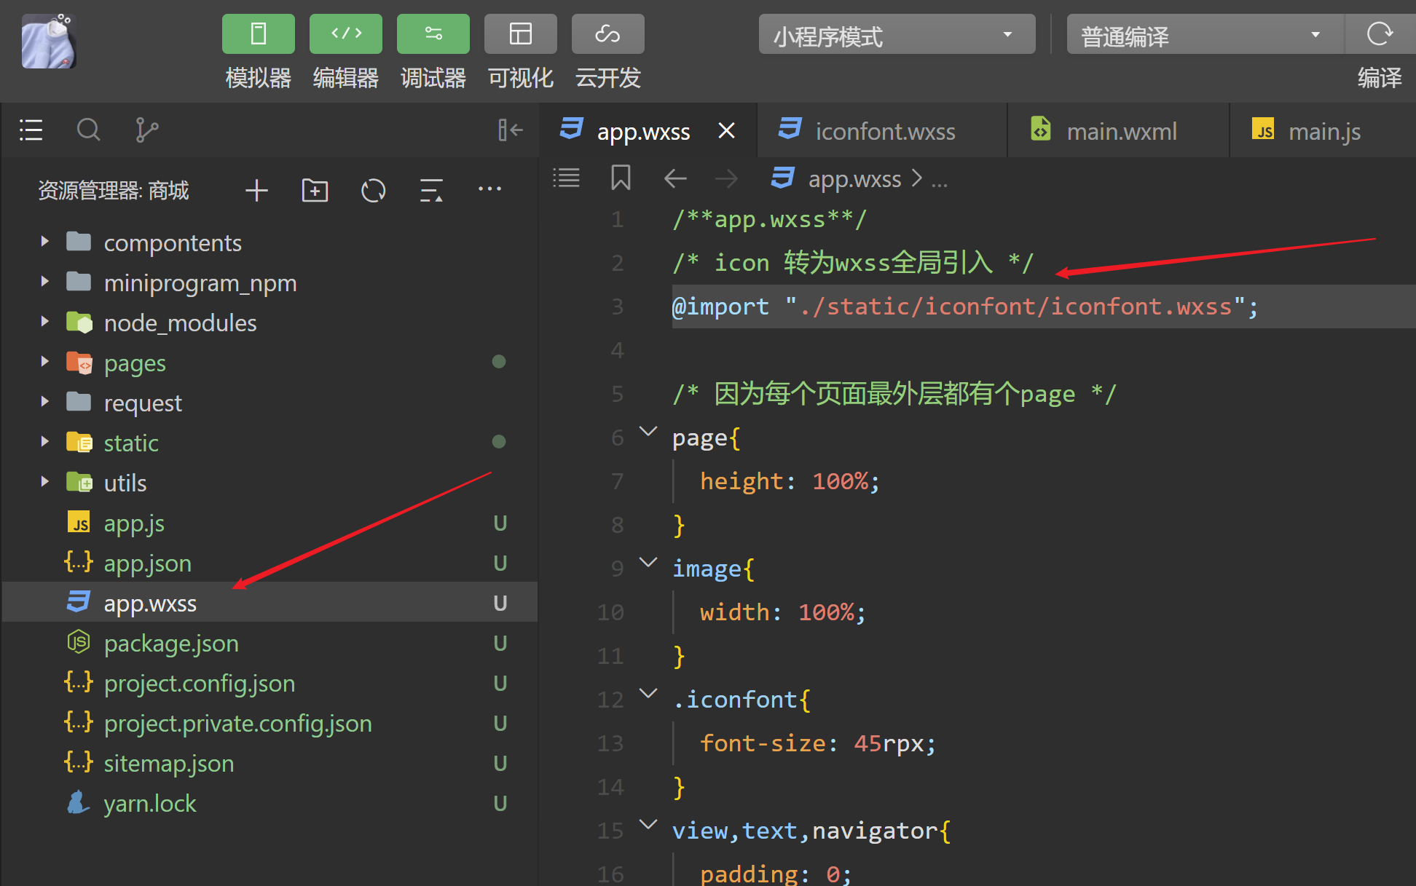Screen dimensions: 1416x886
Task: Open the 普通编译 compile dropdown
Action: (1202, 35)
